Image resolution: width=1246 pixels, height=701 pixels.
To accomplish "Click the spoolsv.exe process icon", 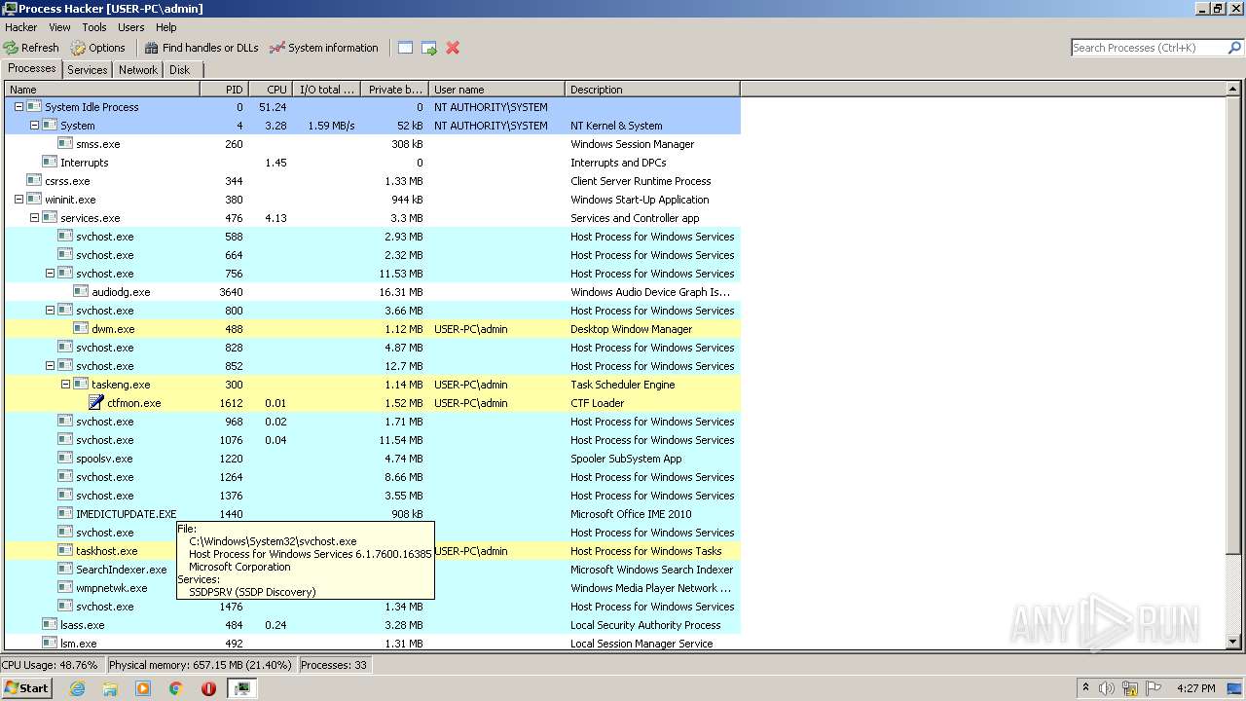I will [65, 459].
